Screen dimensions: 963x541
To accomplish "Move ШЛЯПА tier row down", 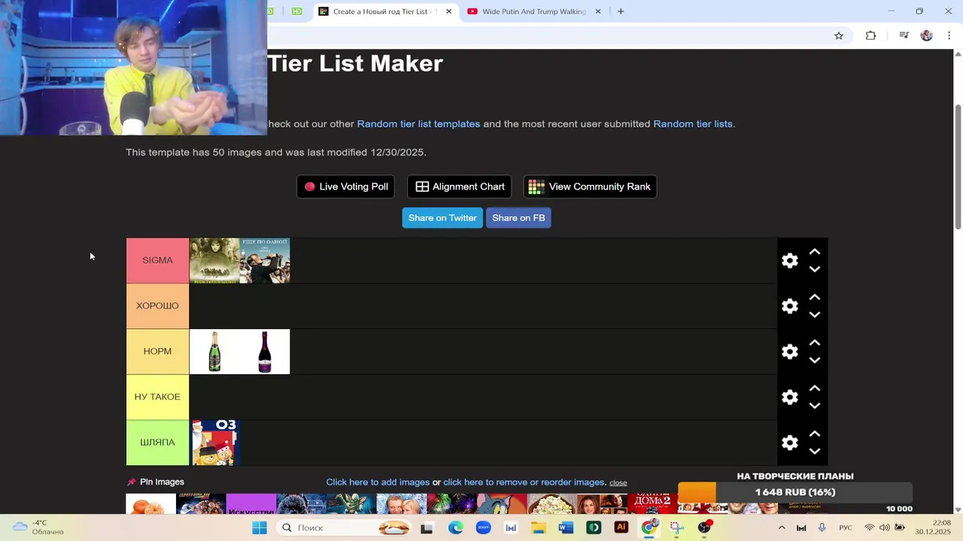I will tap(814, 452).
